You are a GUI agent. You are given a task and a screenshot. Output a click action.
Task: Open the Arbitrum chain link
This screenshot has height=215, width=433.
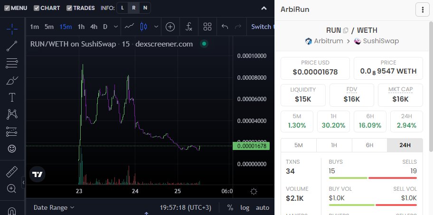(x=324, y=41)
